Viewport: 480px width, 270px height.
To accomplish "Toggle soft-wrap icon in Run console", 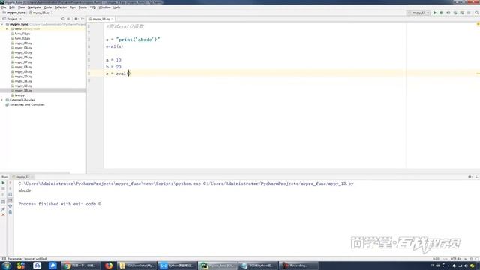I will click(10, 194).
